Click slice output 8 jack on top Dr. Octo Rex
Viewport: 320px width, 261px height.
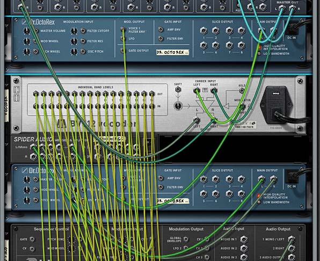click(x=241, y=45)
